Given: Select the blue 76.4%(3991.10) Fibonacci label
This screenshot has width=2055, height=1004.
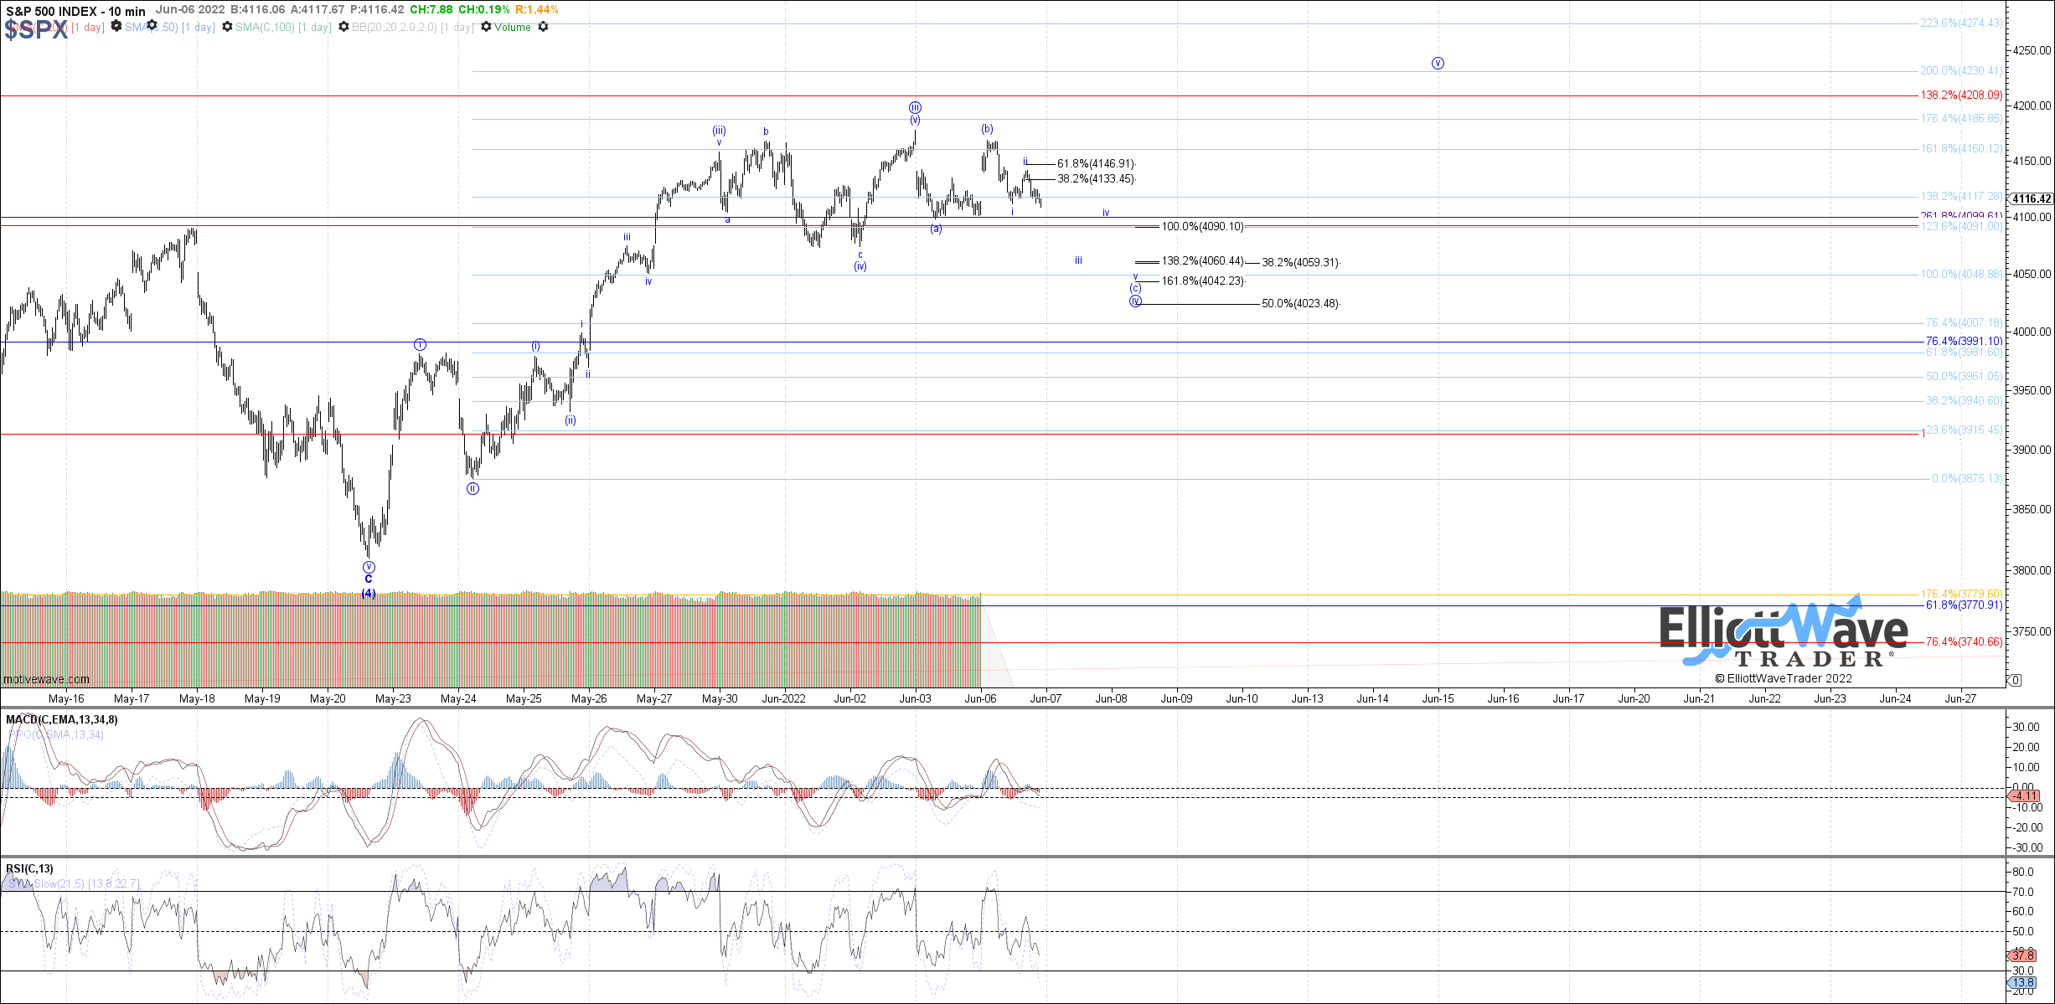Looking at the screenshot, I should click(1964, 342).
